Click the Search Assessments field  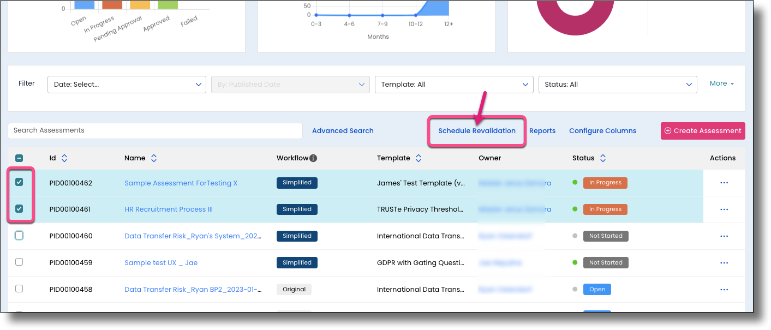pos(155,131)
